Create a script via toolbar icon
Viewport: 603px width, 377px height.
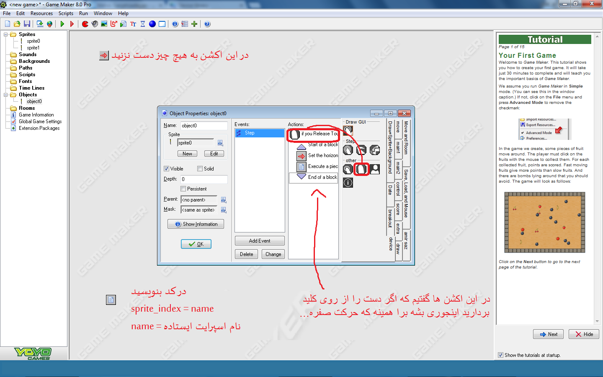tap(123, 24)
